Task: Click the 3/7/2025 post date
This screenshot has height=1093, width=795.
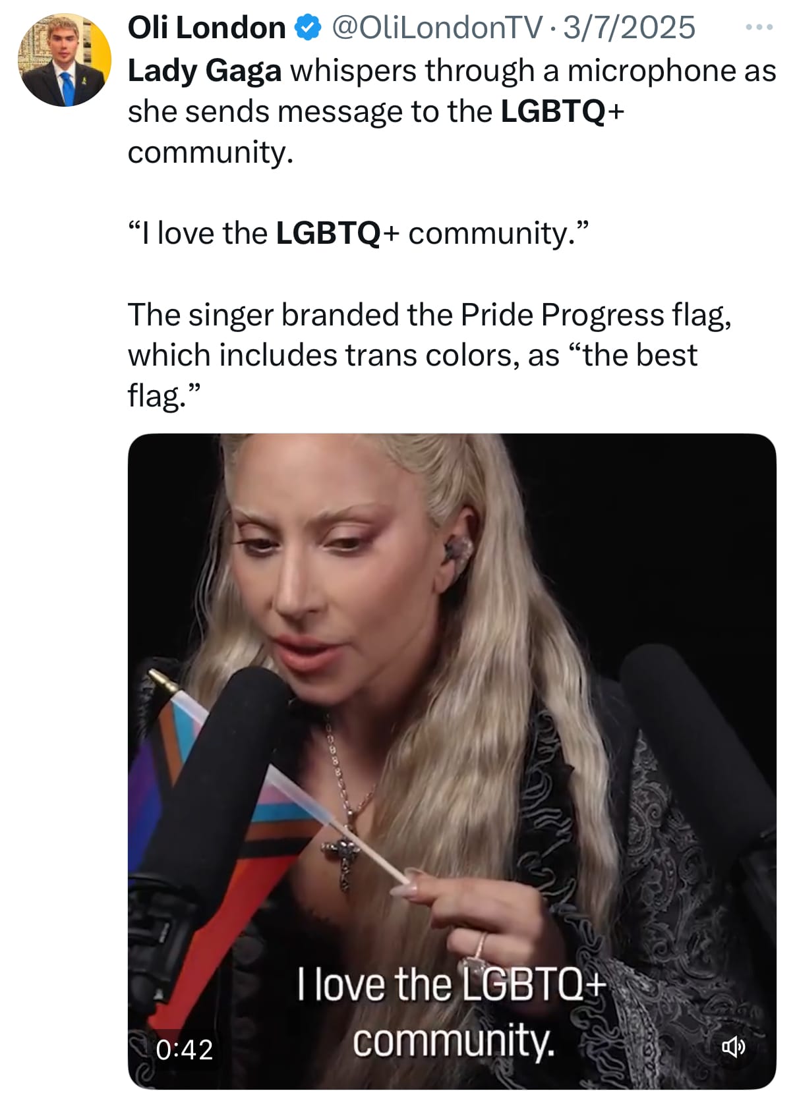Action: [629, 28]
